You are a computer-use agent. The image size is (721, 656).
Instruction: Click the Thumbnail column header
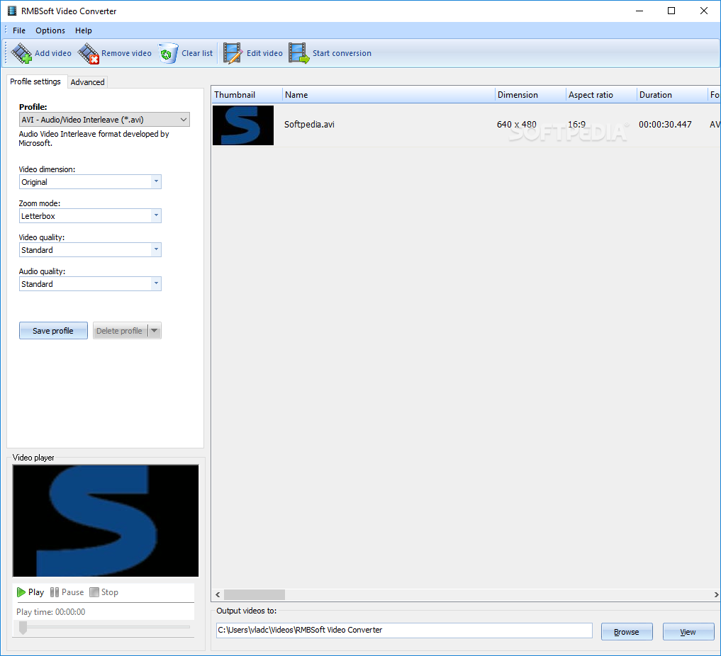[247, 95]
